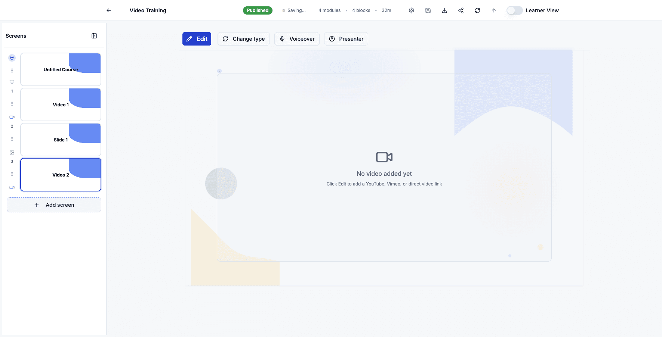Click the '32m' duration text
Screen dimensions: 662x337
[387, 10]
